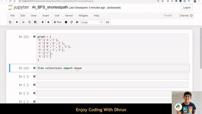
Task: Open the View menu
Action: 34,16
